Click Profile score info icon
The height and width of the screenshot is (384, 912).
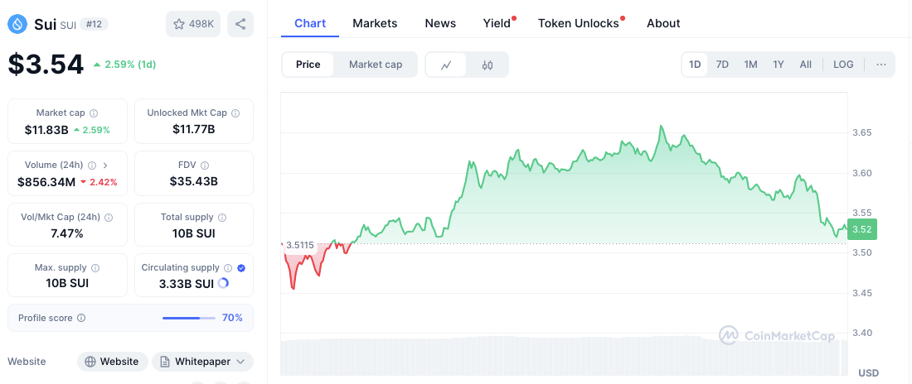(81, 318)
